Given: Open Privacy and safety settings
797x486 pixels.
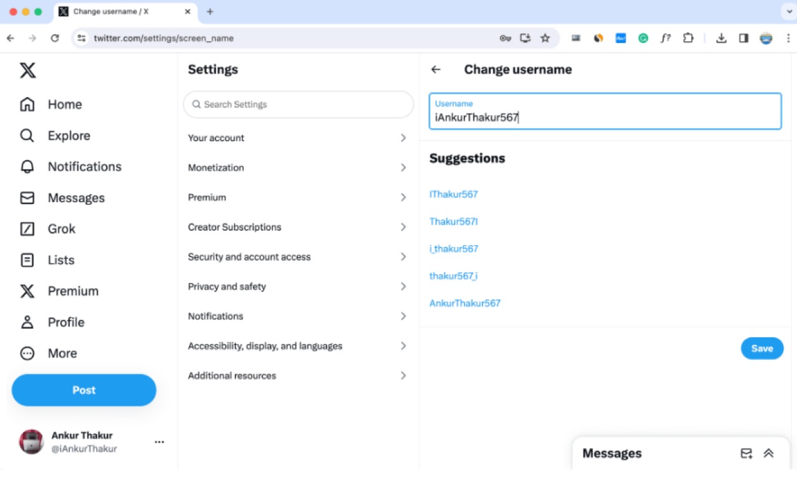Looking at the screenshot, I should pyautogui.click(x=298, y=286).
